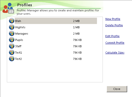
Task: Click the Test2 profile icon
Action: 12,59
